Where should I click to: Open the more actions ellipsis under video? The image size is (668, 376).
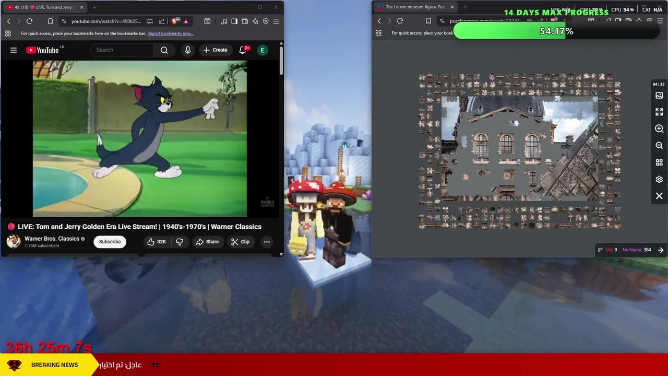coord(267,242)
